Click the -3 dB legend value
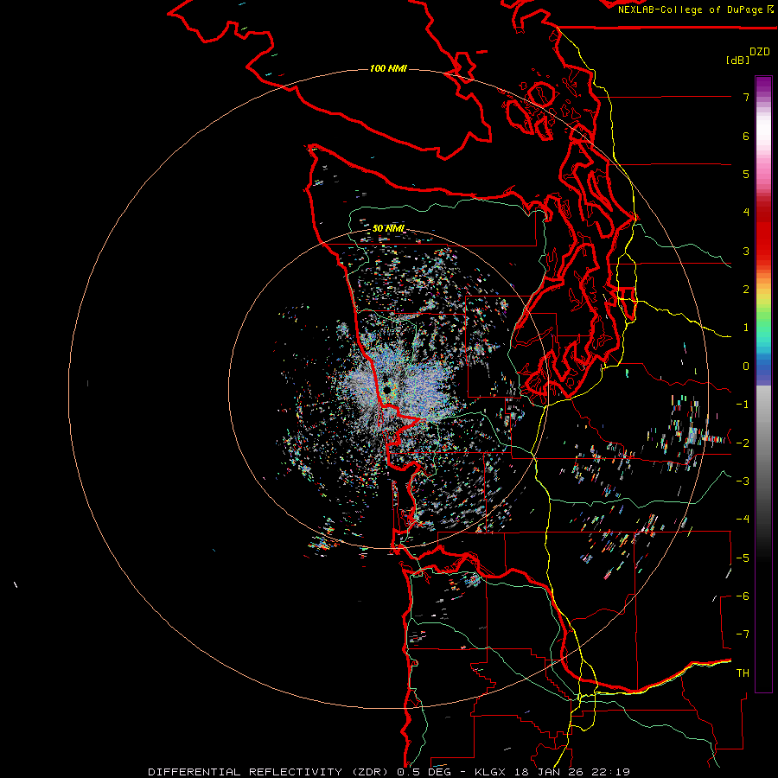The width and height of the screenshot is (778, 778). [743, 481]
